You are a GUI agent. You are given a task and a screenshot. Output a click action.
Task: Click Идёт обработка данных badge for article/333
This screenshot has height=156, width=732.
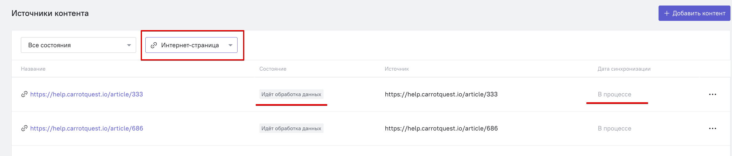pyautogui.click(x=291, y=94)
